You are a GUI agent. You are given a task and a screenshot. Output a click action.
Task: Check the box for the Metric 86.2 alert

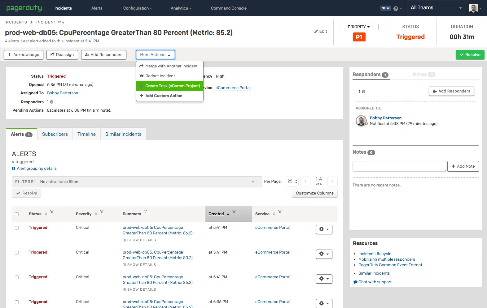click(x=17, y=228)
